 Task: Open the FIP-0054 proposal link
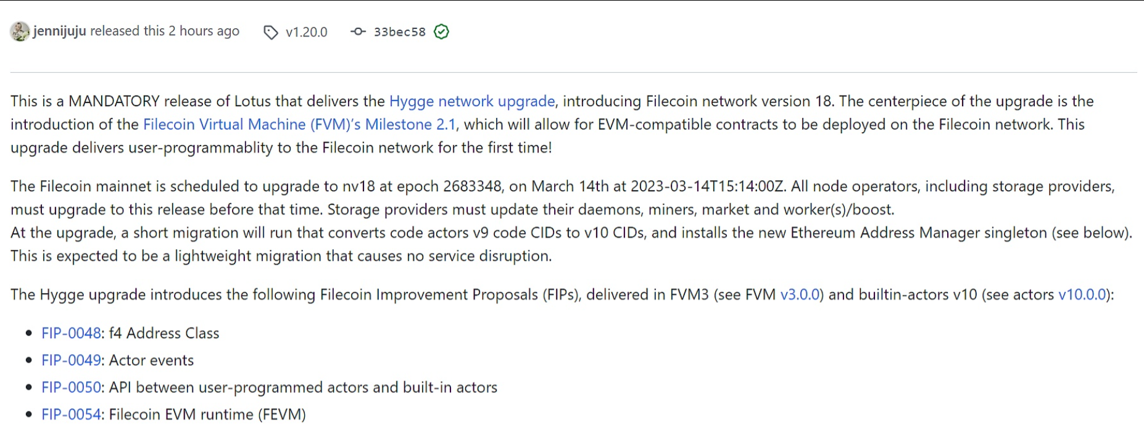[x=71, y=415]
